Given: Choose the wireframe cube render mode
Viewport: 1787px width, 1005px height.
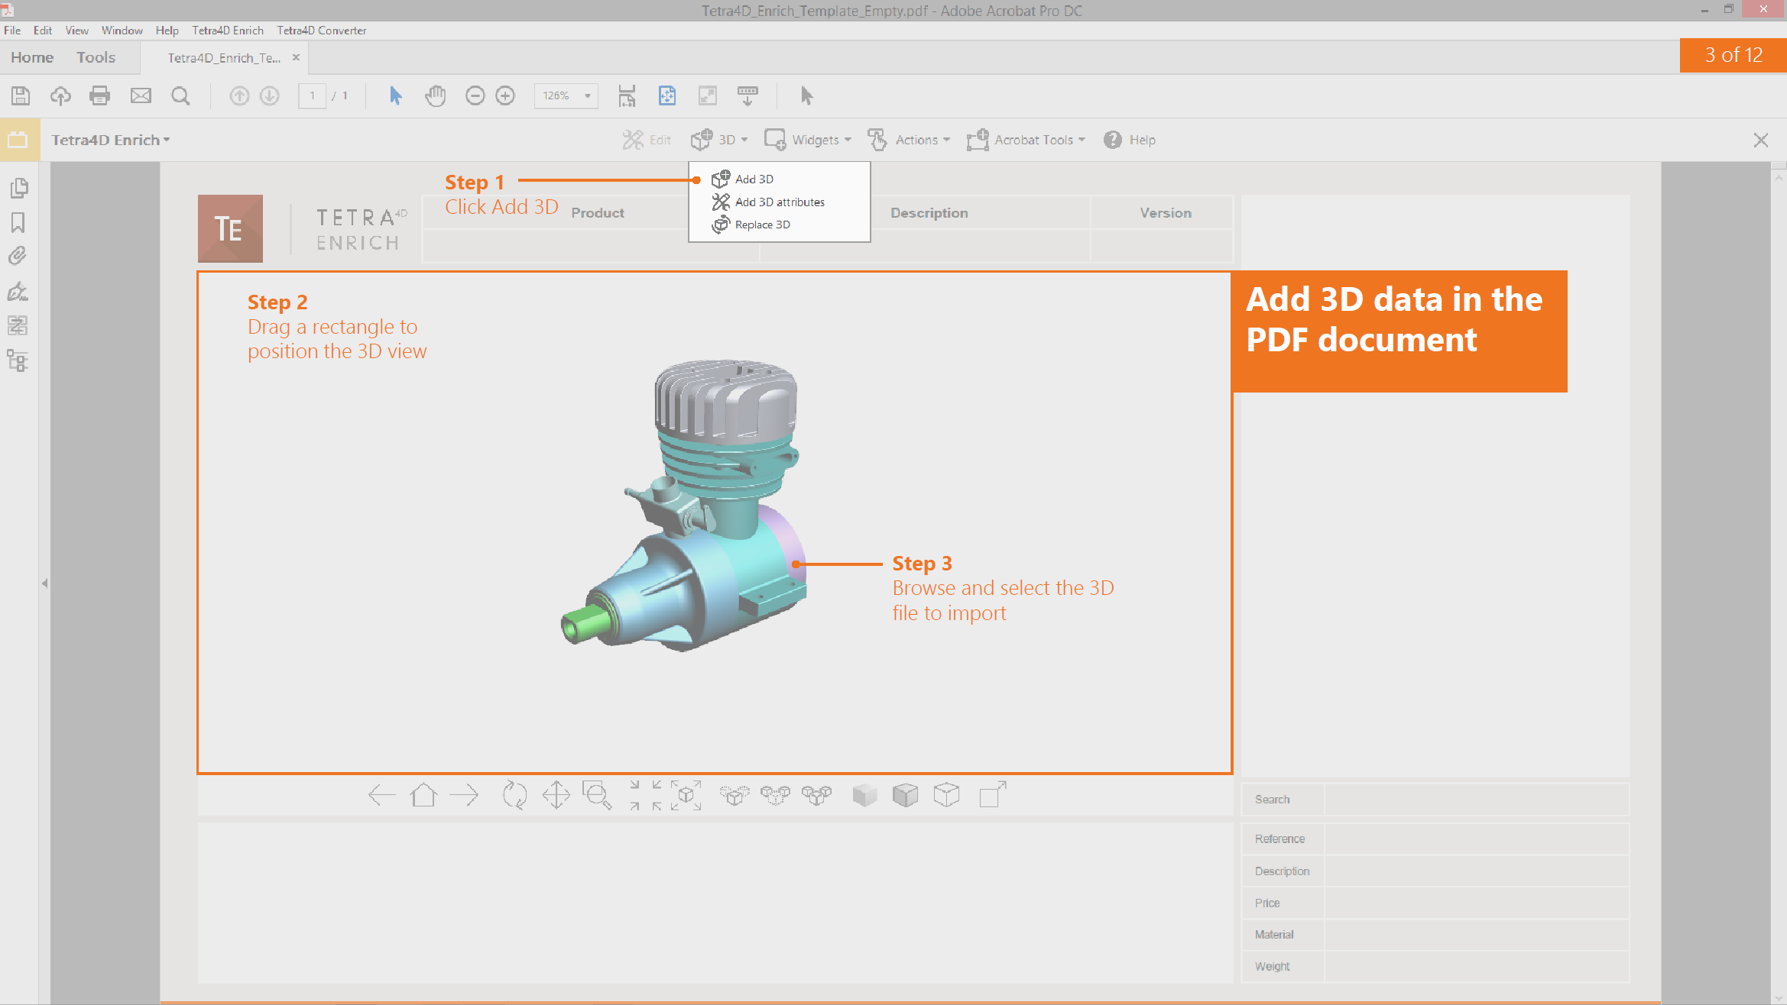Looking at the screenshot, I should tap(946, 795).
